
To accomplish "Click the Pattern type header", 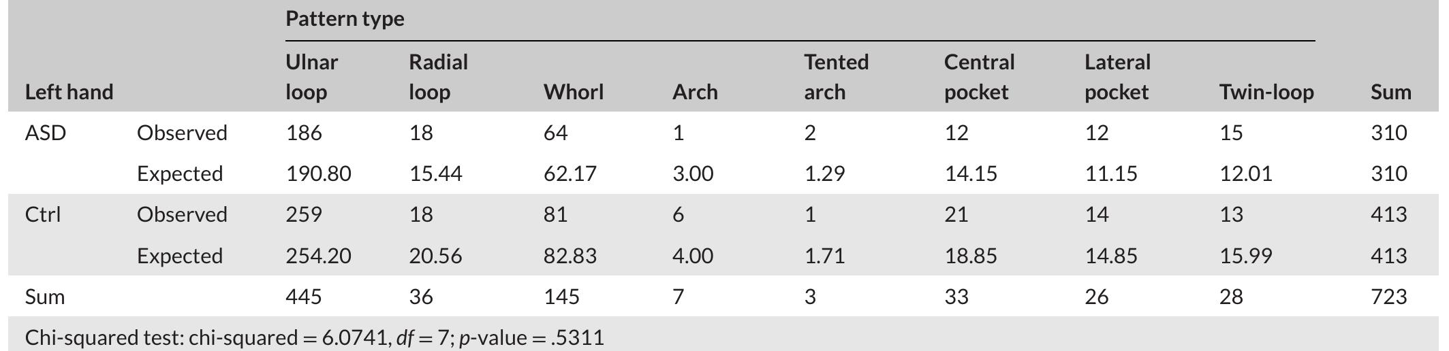I will [345, 19].
